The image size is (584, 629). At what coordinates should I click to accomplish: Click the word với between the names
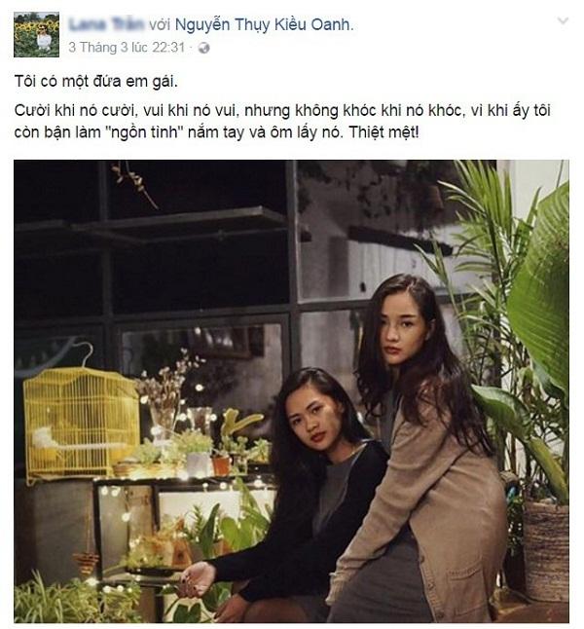click(160, 25)
